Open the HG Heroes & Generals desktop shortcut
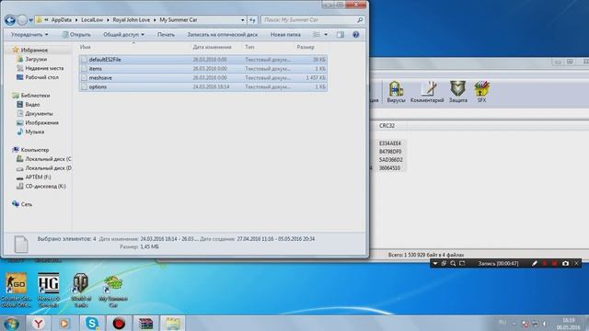589x331 pixels. [x=49, y=290]
